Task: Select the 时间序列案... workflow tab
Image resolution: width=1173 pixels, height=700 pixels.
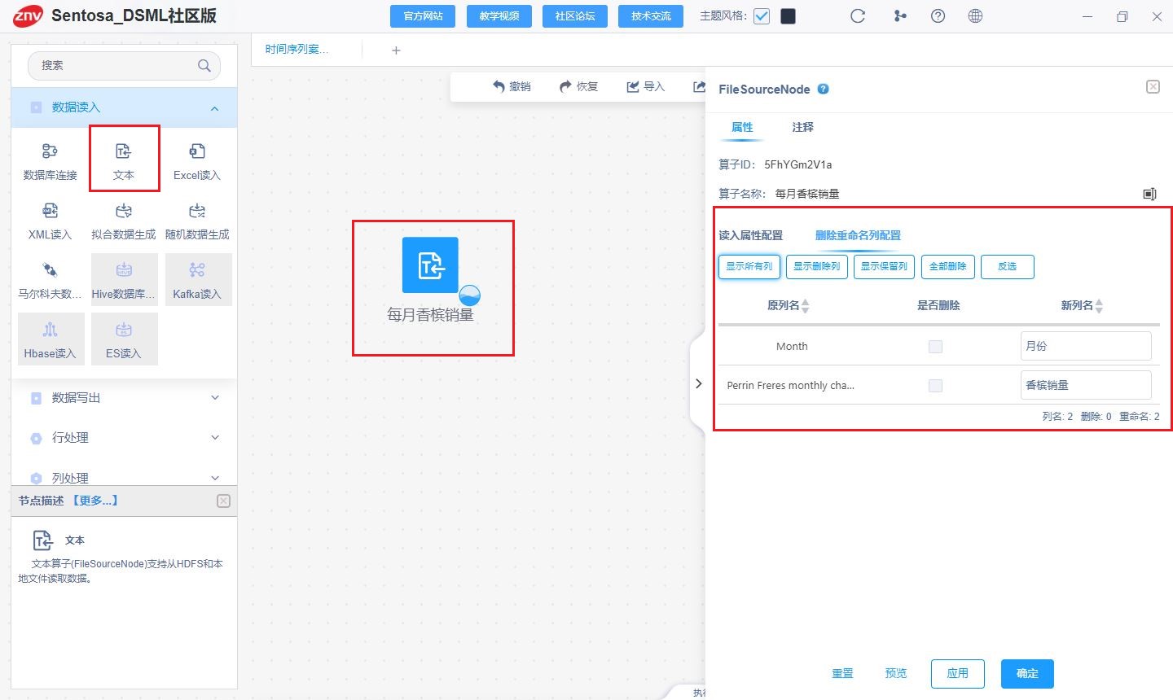Action: click(x=297, y=50)
